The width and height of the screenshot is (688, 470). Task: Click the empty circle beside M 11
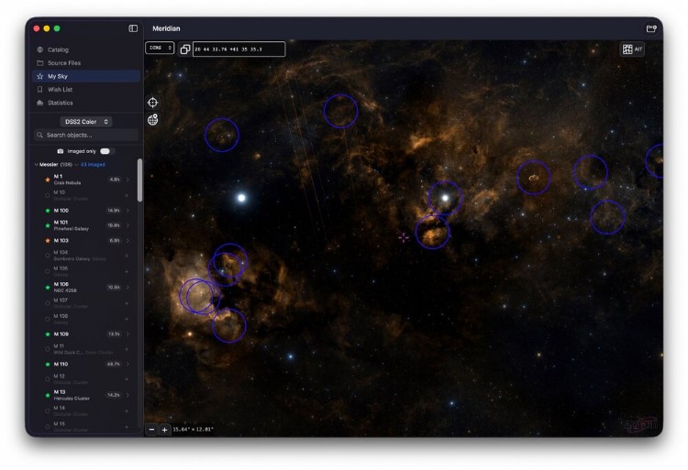click(48, 350)
